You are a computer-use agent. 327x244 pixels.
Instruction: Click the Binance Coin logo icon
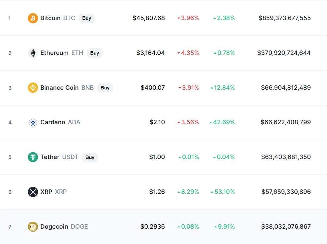(x=33, y=88)
